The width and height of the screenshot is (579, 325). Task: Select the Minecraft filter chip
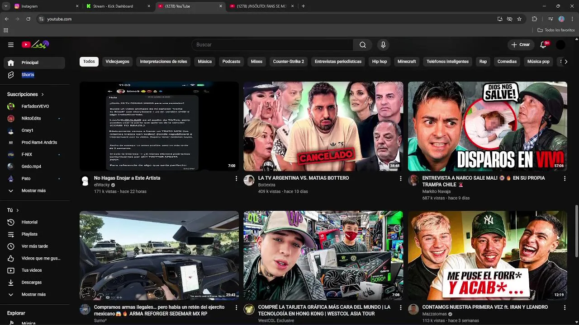[x=407, y=61]
